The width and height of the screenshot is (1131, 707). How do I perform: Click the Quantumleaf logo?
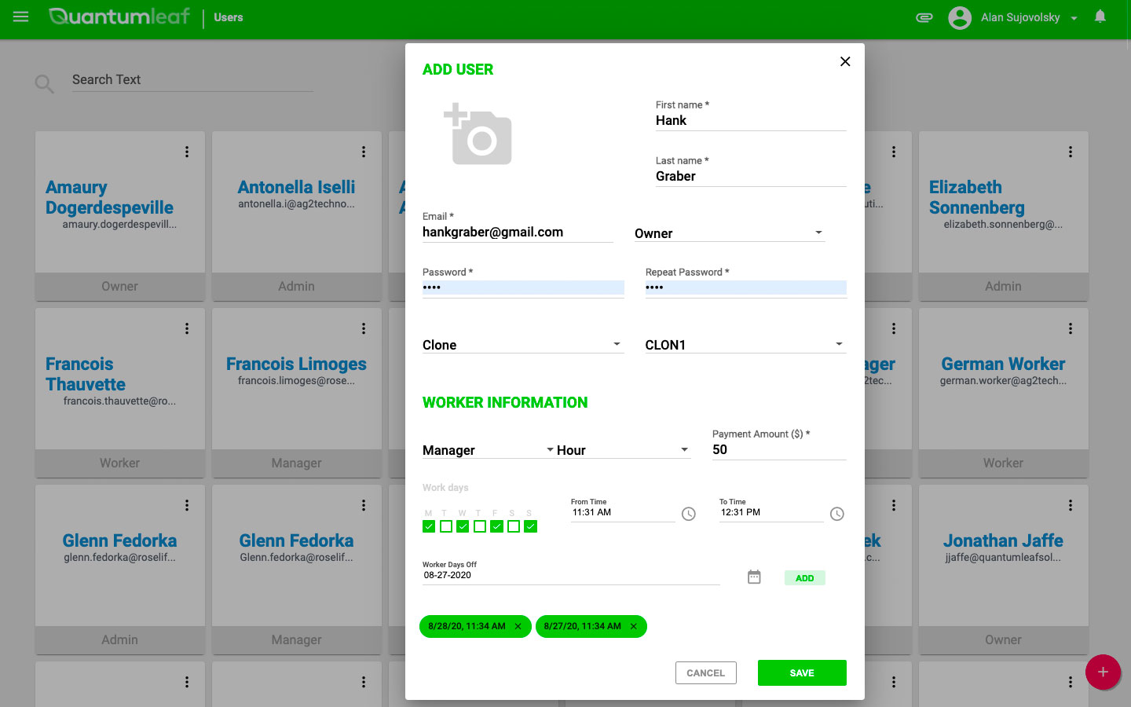[119, 16]
